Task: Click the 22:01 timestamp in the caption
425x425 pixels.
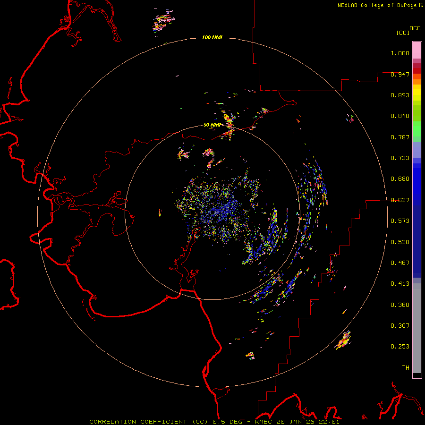Action: (329, 422)
